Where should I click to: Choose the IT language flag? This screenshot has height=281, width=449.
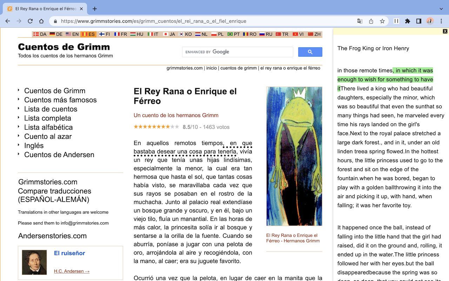click(x=153, y=34)
